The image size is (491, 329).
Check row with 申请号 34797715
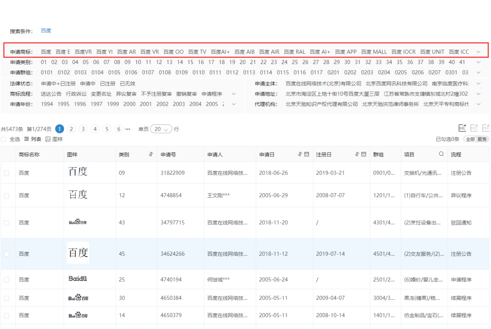point(7,223)
